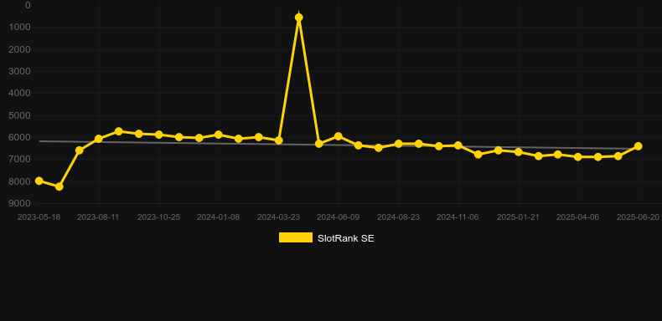Click the x-axis label 2025-01-21
This screenshot has height=321, width=662.
point(518,217)
